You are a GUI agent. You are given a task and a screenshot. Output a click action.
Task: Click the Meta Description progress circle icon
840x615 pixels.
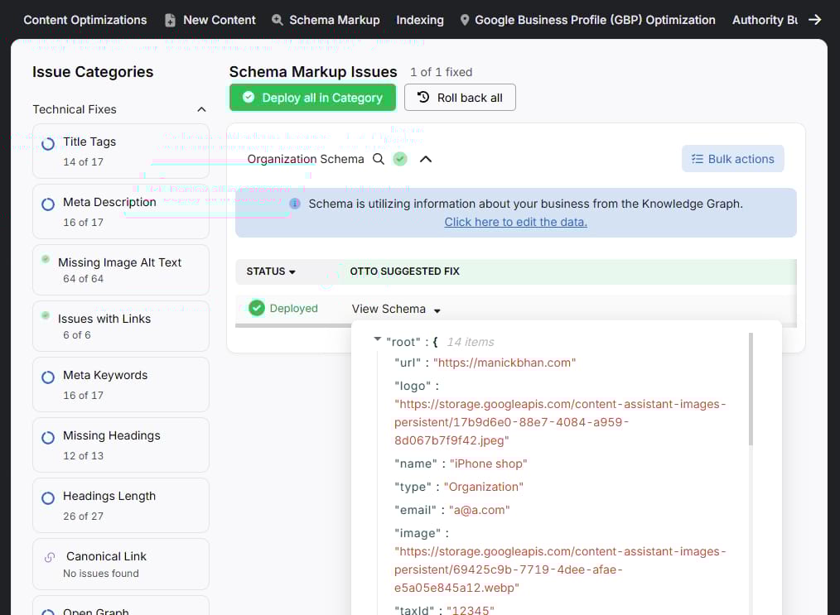pyautogui.click(x=48, y=204)
